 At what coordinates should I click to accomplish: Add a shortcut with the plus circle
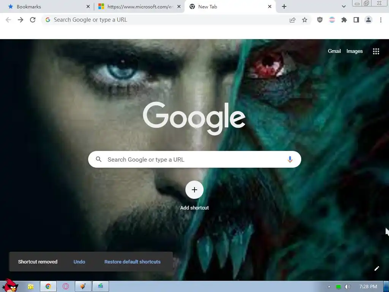(x=194, y=190)
